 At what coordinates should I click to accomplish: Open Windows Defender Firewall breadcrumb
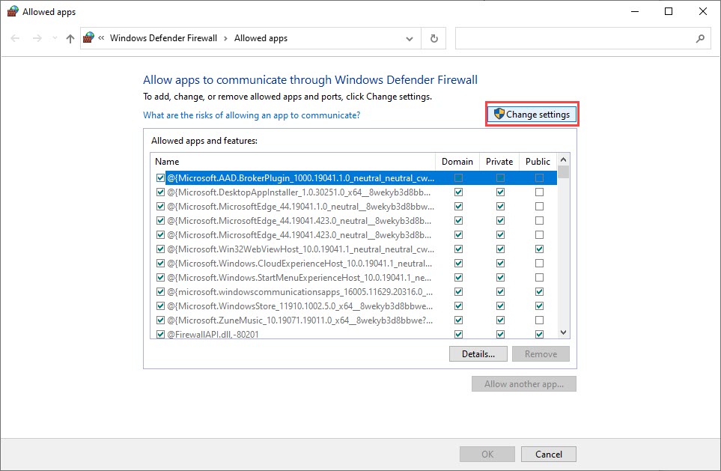click(x=163, y=38)
